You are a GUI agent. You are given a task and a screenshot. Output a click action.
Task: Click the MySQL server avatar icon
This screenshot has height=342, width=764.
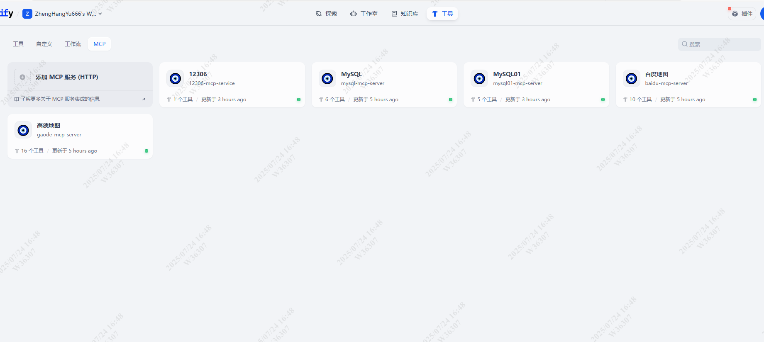327,78
